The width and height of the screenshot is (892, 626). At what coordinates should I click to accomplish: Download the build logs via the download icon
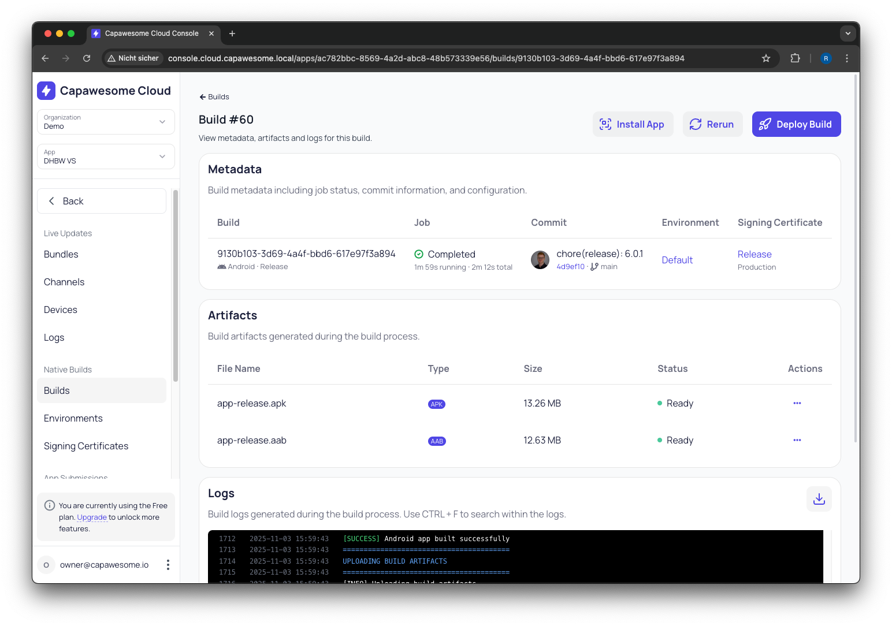pos(819,499)
